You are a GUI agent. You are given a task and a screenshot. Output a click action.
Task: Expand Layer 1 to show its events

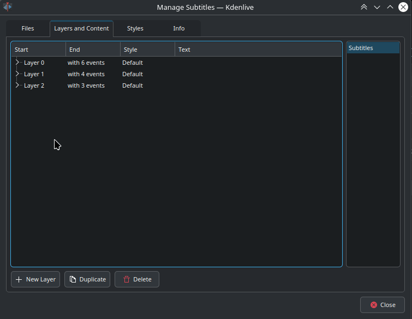[x=17, y=74]
